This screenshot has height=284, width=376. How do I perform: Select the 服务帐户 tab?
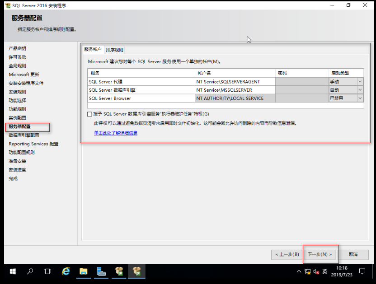(x=93, y=49)
